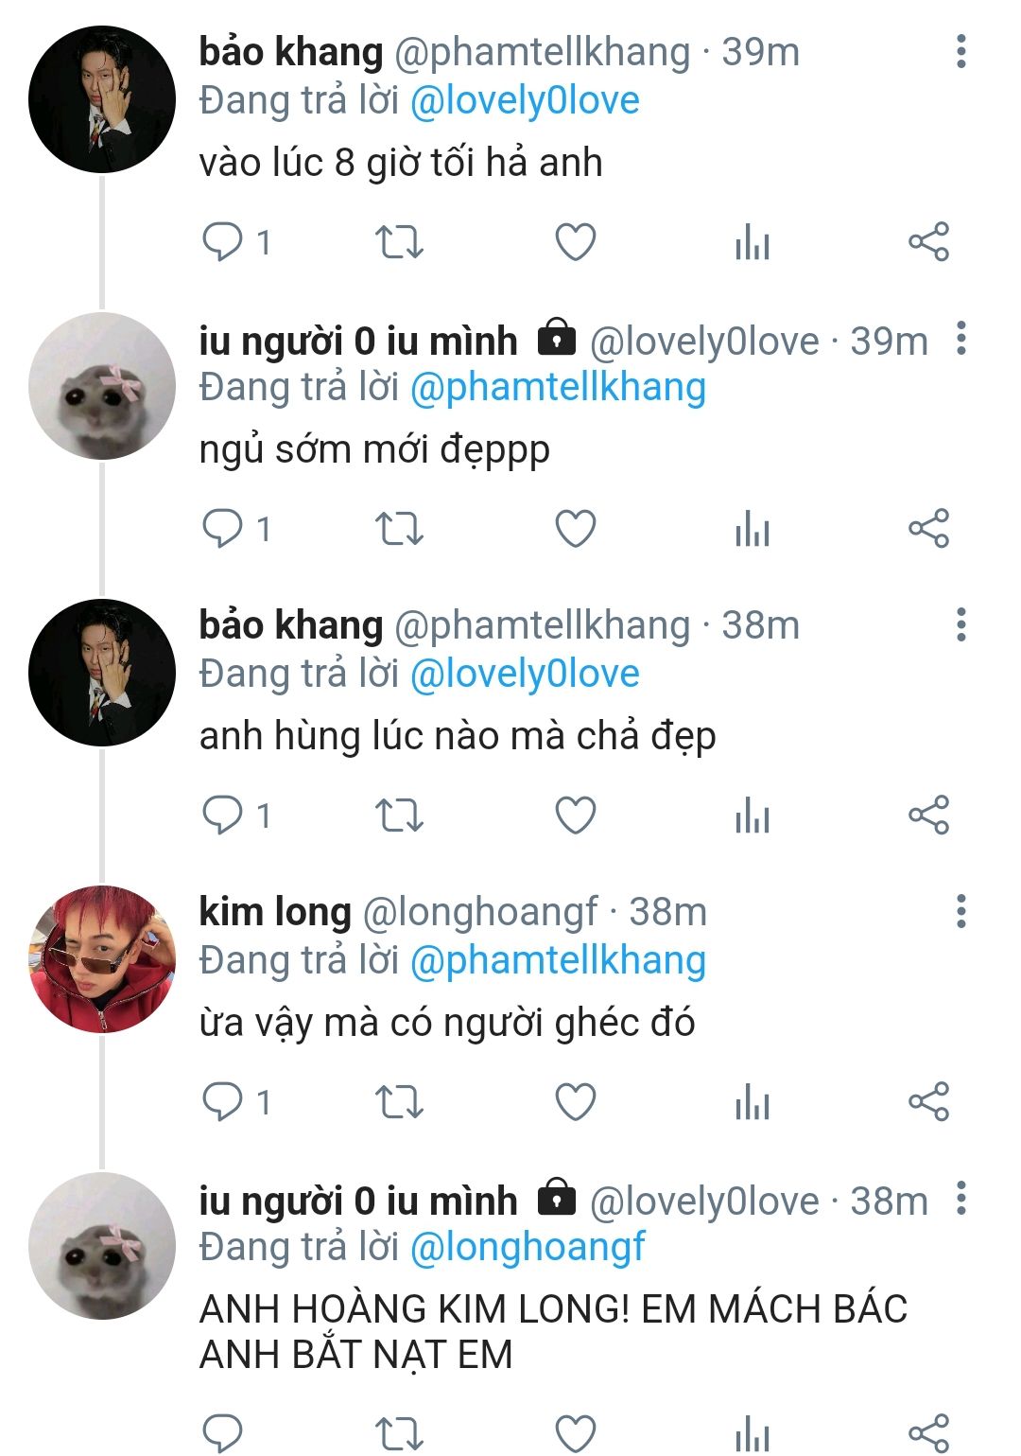Open bảo khang's profile name in third tweet
The height and width of the screenshot is (1456, 1021).
coord(290,625)
